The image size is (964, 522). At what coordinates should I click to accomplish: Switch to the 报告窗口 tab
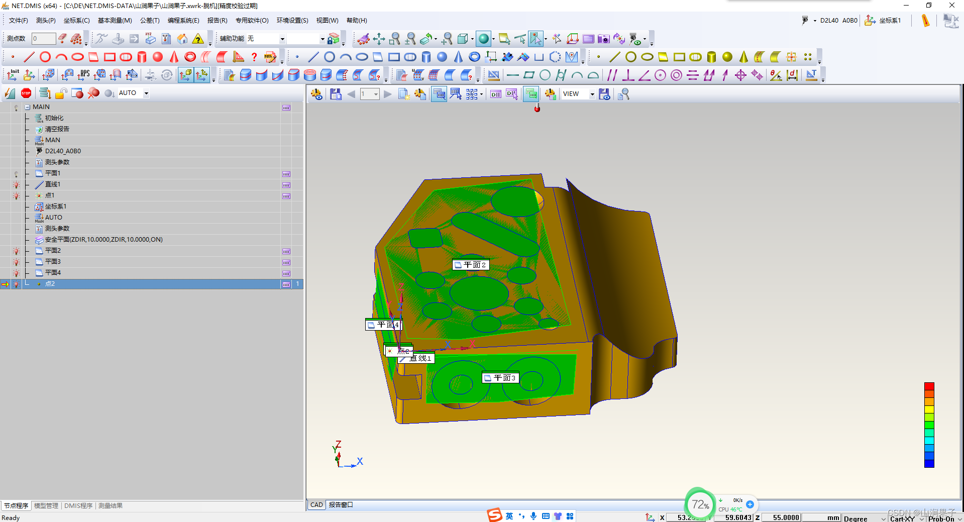coord(341,505)
